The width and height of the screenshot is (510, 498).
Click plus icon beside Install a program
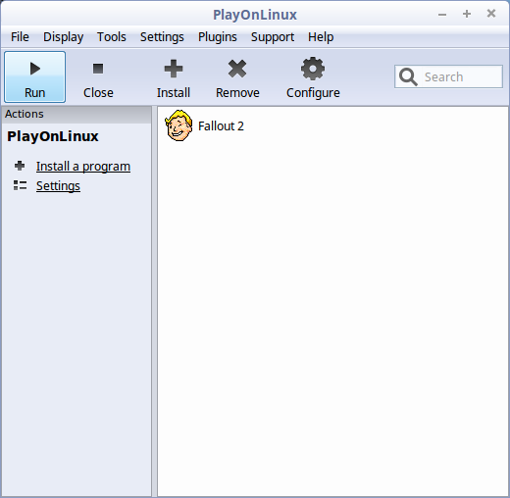click(20, 166)
